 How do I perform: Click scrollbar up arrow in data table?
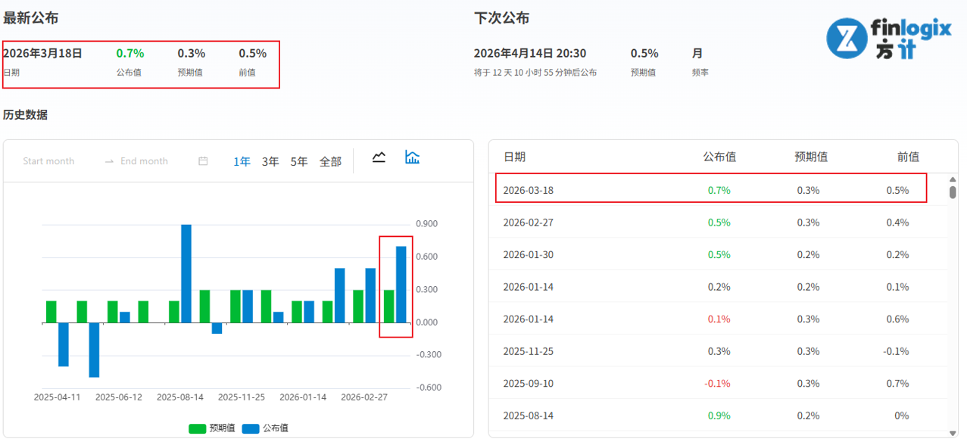[953, 179]
